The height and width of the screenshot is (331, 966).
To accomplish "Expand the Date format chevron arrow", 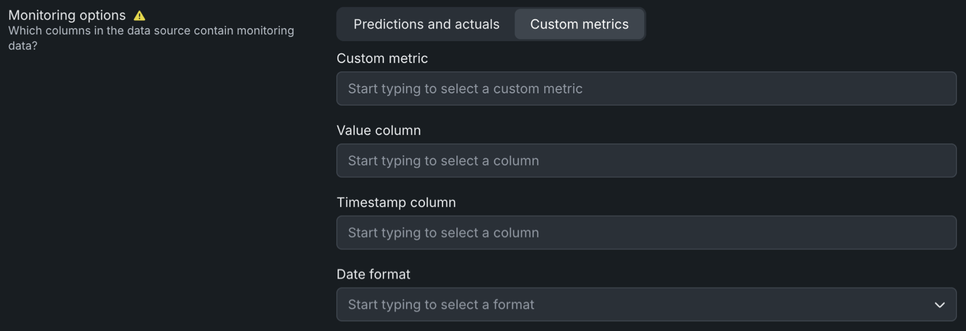I will pos(939,305).
